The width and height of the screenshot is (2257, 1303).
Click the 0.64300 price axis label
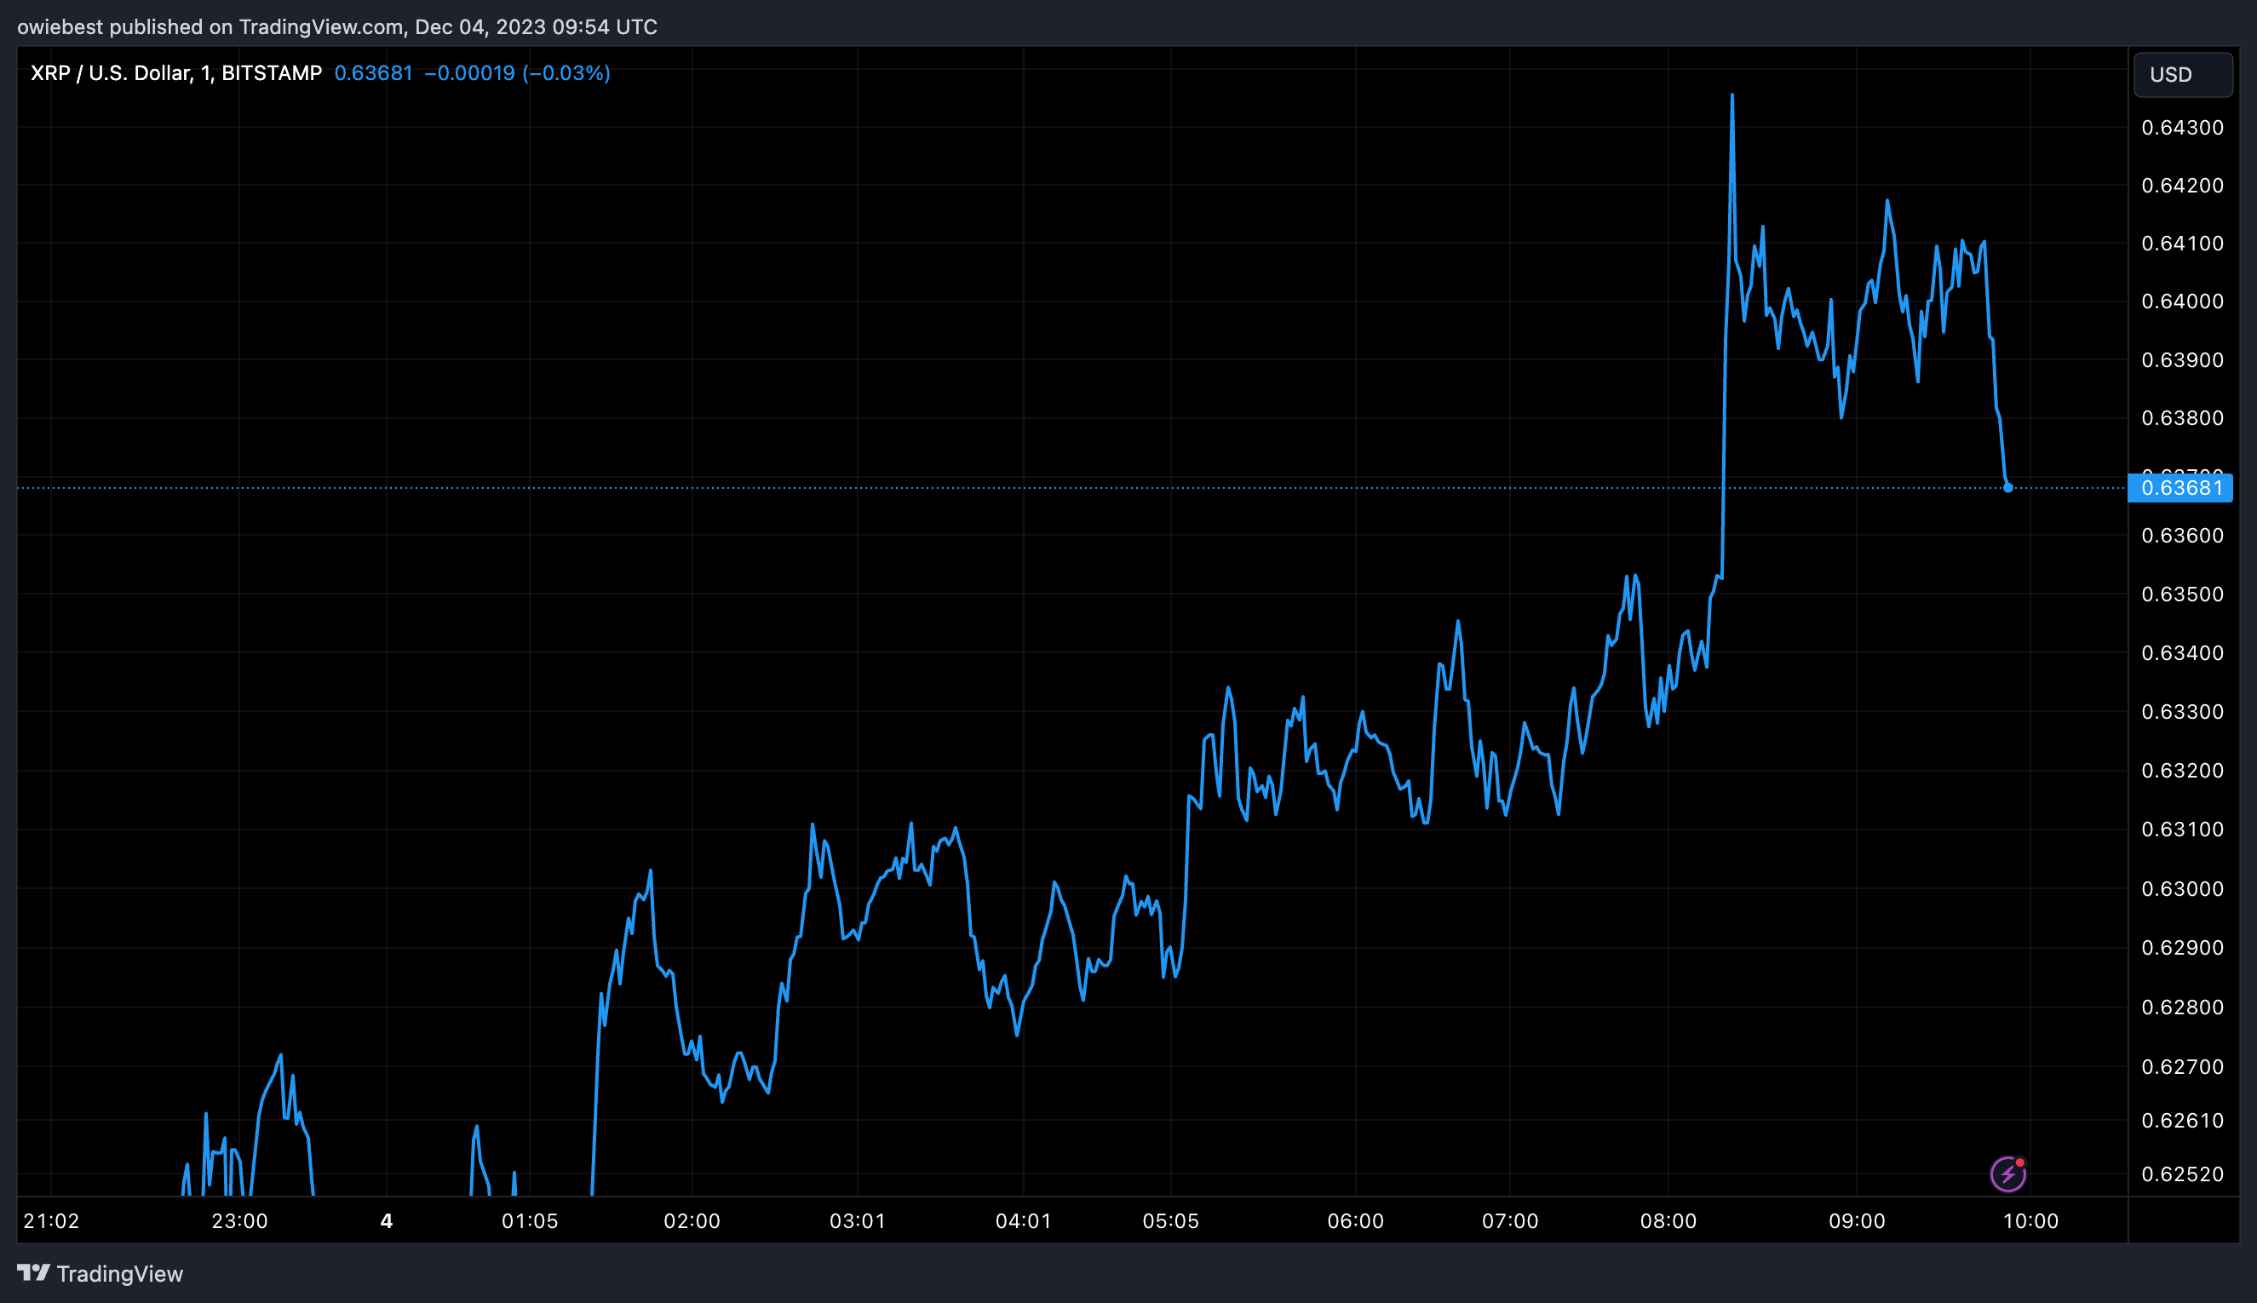[2182, 128]
